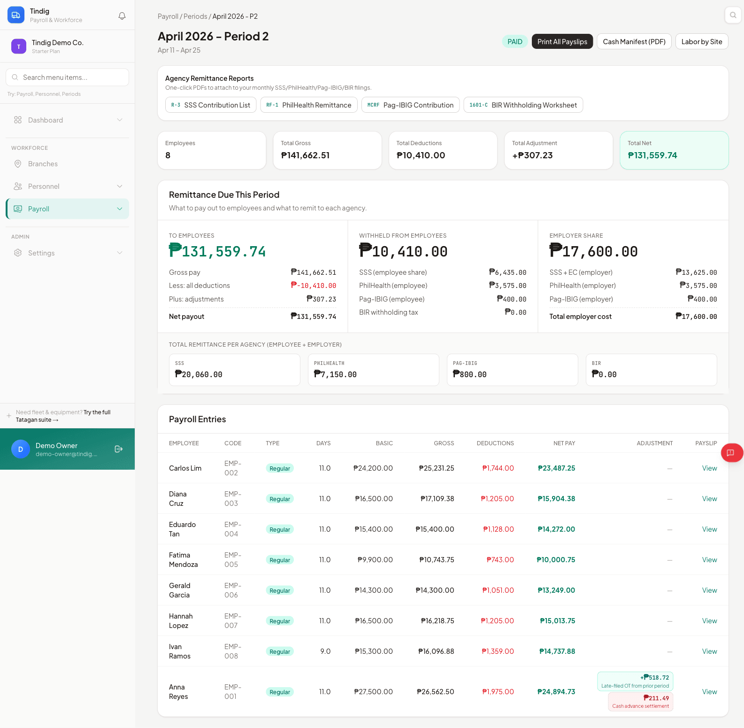744x728 pixels.
Task: Click the April 2026 - P2 breadcrumb
Action: [x=235, y=16]
